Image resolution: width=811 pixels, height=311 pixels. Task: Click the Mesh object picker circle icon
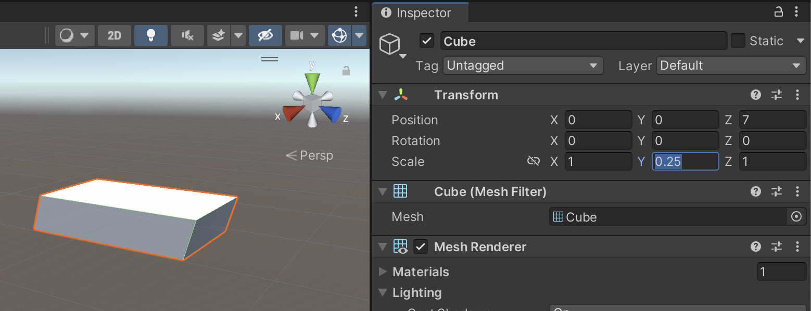[x=796, y=217]
